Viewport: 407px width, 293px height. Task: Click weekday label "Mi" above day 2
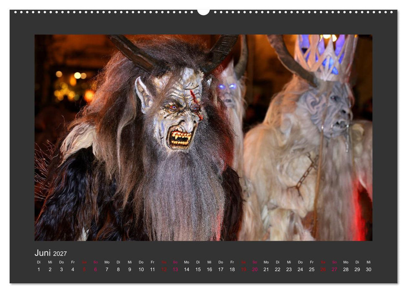pyautogui.click(x=50, y=262)
